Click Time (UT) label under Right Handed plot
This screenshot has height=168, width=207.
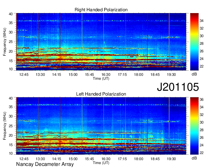pyautogui.click(x=101, y=79)
